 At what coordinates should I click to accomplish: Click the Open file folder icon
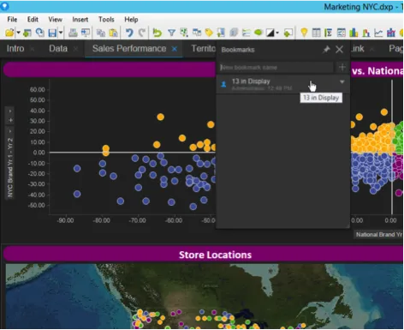9,33
